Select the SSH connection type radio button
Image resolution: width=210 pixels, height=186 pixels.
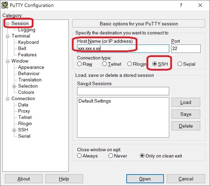point(155,64)
